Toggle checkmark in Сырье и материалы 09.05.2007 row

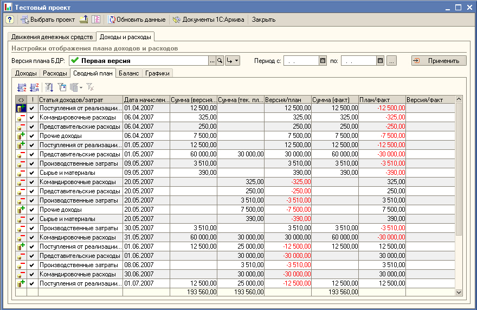(31, 173)
